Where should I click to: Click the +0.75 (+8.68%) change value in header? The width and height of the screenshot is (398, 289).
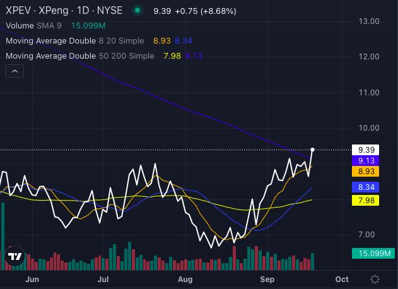[x=206, y=11]
